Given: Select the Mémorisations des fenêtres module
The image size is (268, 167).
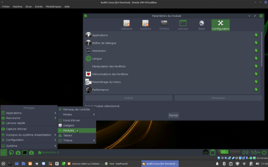Looking at the screenshot, I should 110,74.
